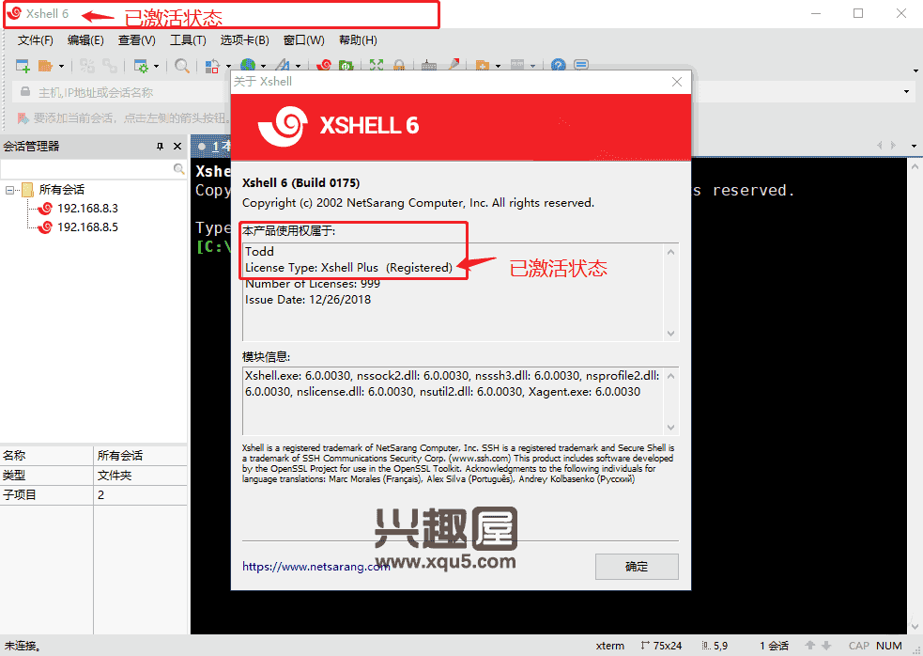Click license info scrollbar up arrow
This screenshot has height=656, width=923.
pyautogui.click(x=670, y=252)
